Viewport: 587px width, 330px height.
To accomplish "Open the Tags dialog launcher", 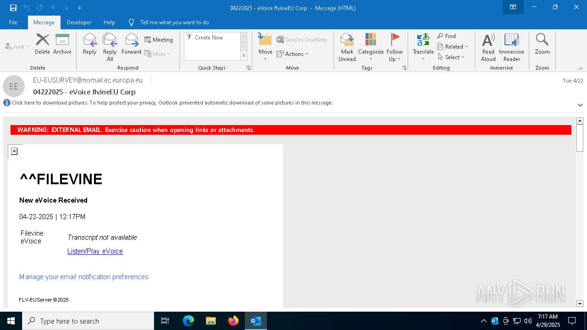I will [x=404, y=68].
